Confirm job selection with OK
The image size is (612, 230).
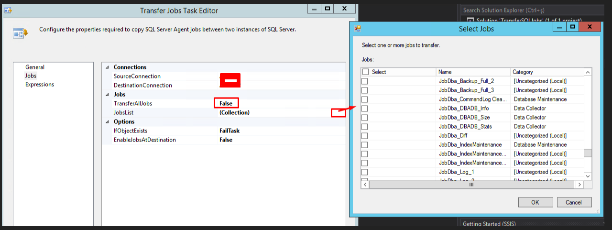[x=535, y=202]
